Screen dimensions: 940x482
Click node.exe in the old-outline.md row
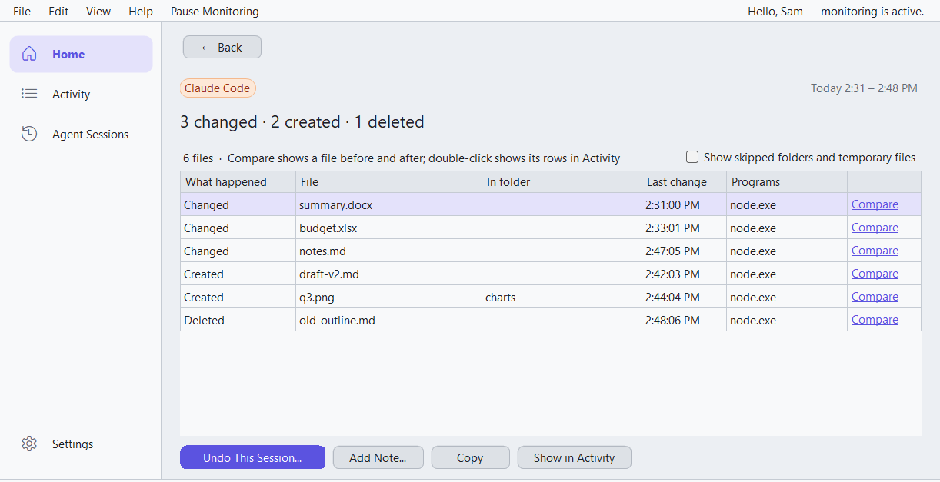point(786,321)
